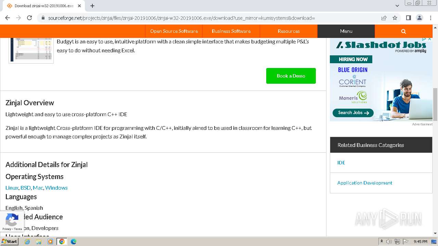
Task: Open the Budgyt screenshot thumbnail
Action: tap(31, 50)
